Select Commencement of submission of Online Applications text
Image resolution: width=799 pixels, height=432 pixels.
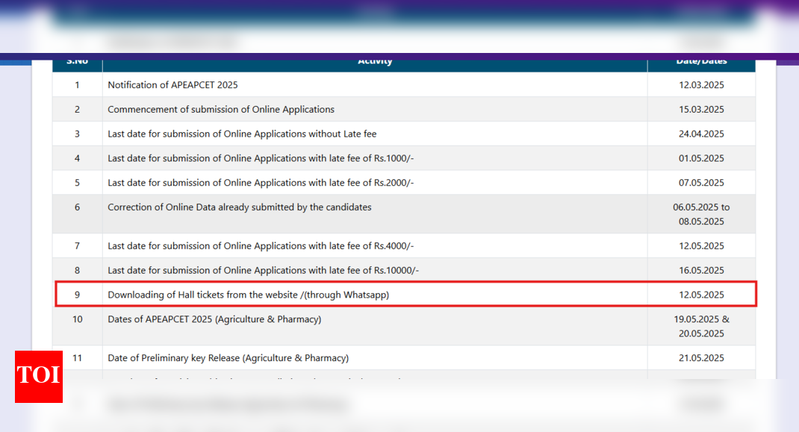[221, 110]
